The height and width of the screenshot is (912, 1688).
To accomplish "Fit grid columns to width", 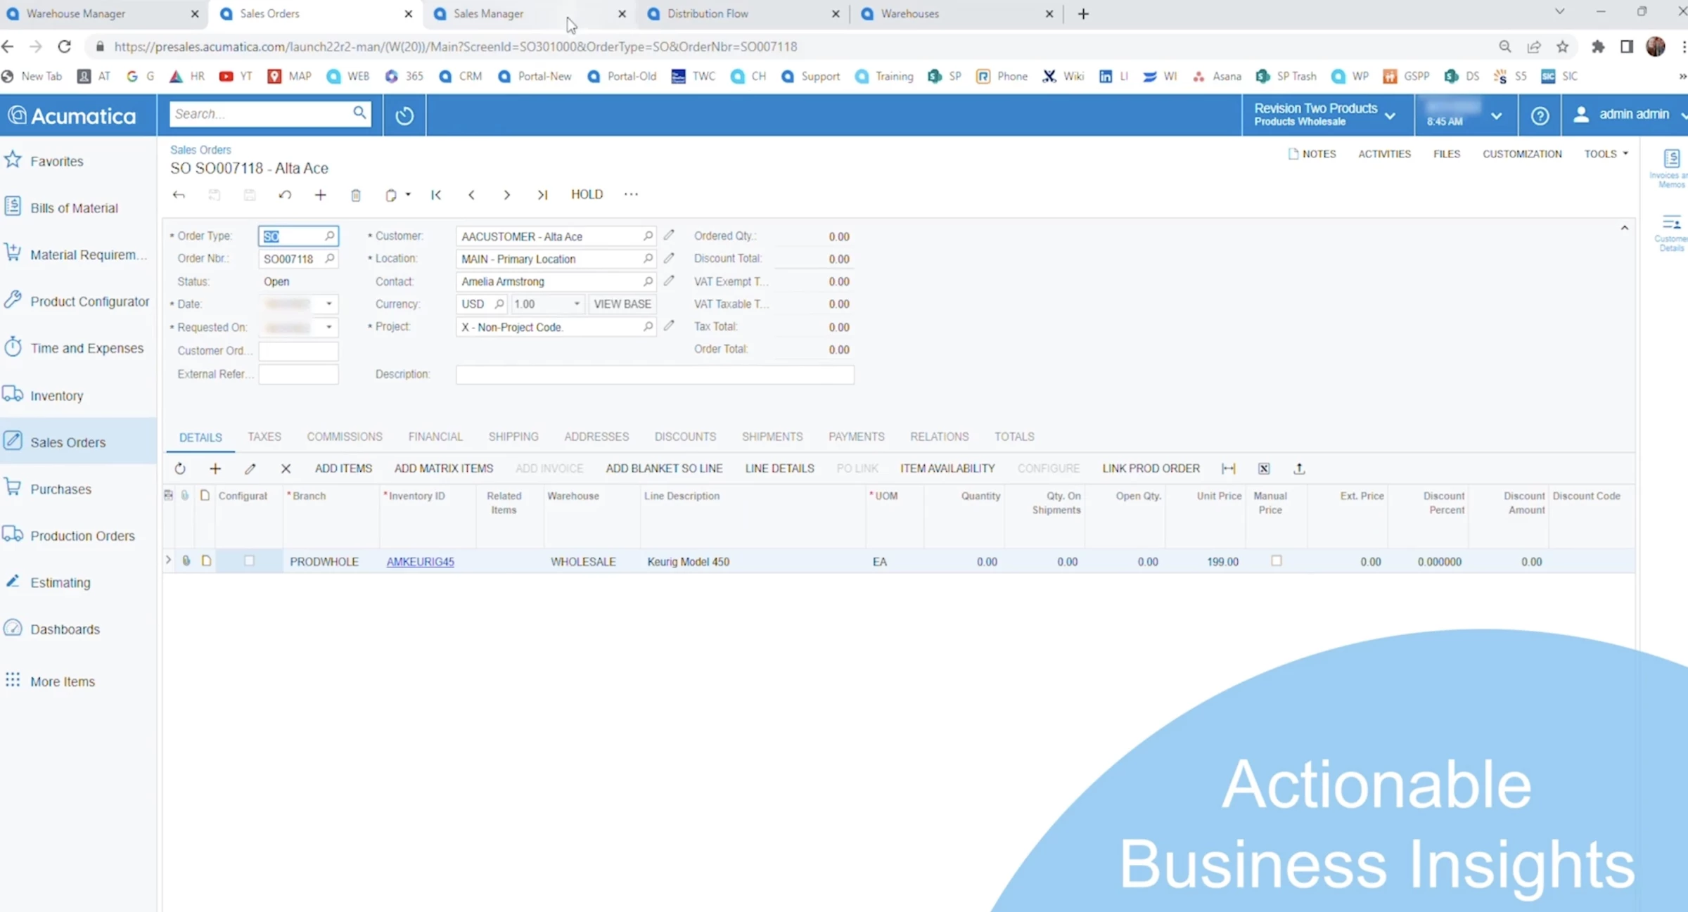I will coord(1229,468).
